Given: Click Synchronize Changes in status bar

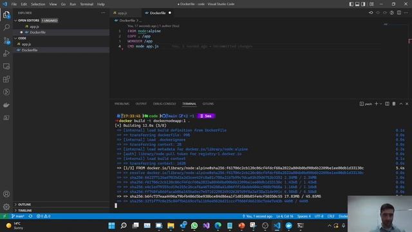Looking at the screenshot, I should 30,217.
